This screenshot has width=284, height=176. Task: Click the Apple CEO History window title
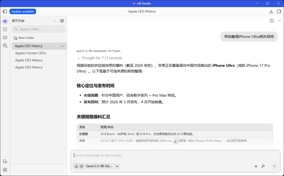[x=142, y=11]
